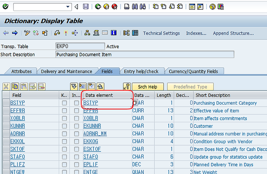Click the Find binoculars icon

click(x=135, y=7)
